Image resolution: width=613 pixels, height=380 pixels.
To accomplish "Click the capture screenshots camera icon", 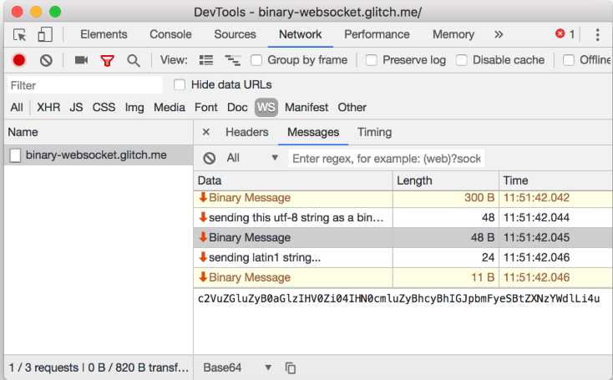I will tap(81, 60).
